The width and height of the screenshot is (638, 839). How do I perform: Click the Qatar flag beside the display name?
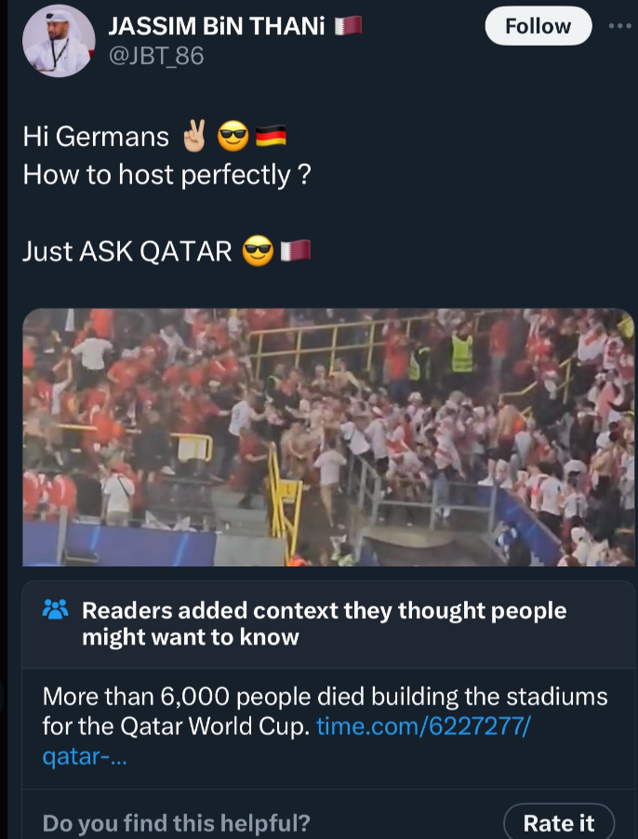[x=348, y=26]
